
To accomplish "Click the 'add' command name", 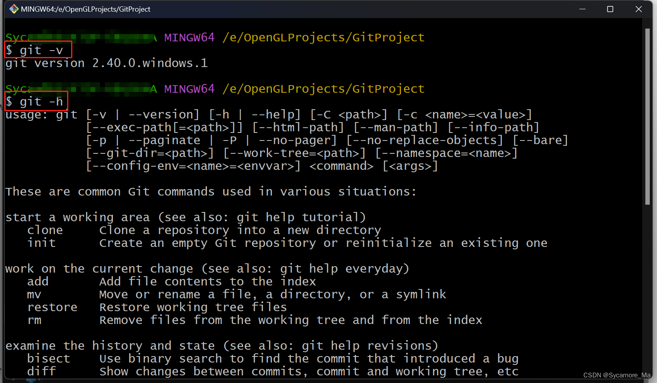I will pyautogui.click(x=38, y=281).
